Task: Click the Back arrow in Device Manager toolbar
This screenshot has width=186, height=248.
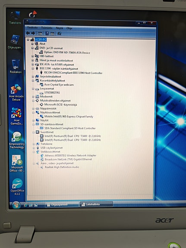Action: pyautogui.click(x=28, y=33)
